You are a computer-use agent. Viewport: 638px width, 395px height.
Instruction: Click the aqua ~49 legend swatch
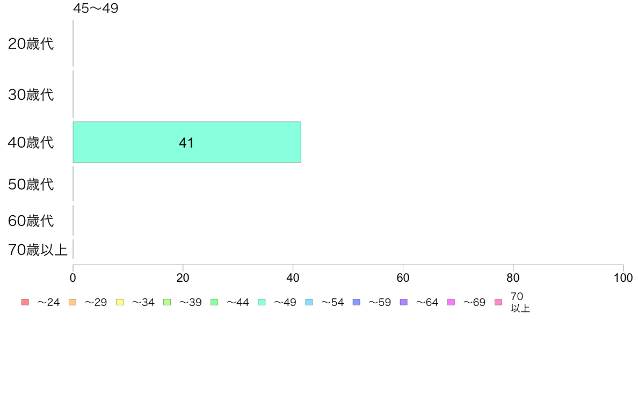click(262, 302)
